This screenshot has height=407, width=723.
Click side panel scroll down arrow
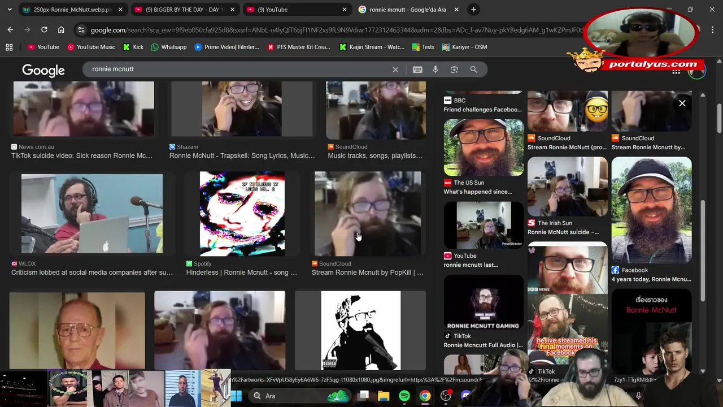point(703,371)
